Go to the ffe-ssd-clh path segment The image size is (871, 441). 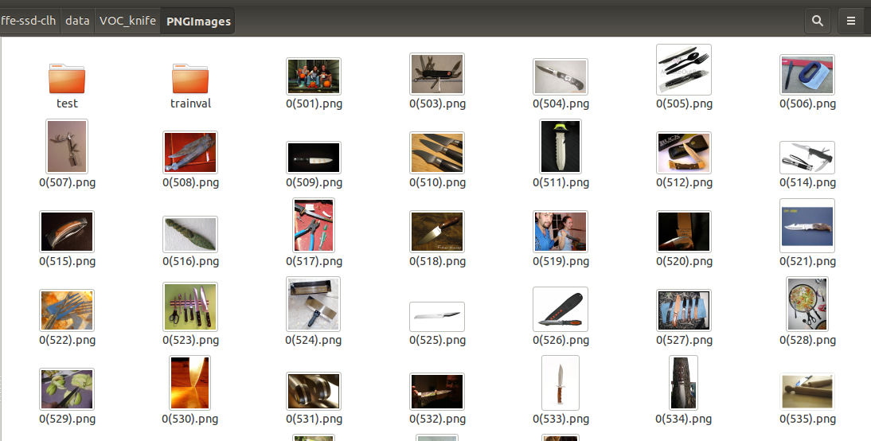pos(29,21)
